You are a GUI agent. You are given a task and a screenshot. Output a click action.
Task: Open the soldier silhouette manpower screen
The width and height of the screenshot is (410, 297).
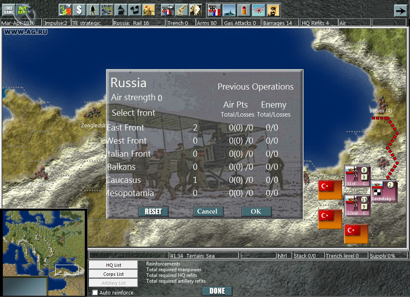(x=93, y=10)
